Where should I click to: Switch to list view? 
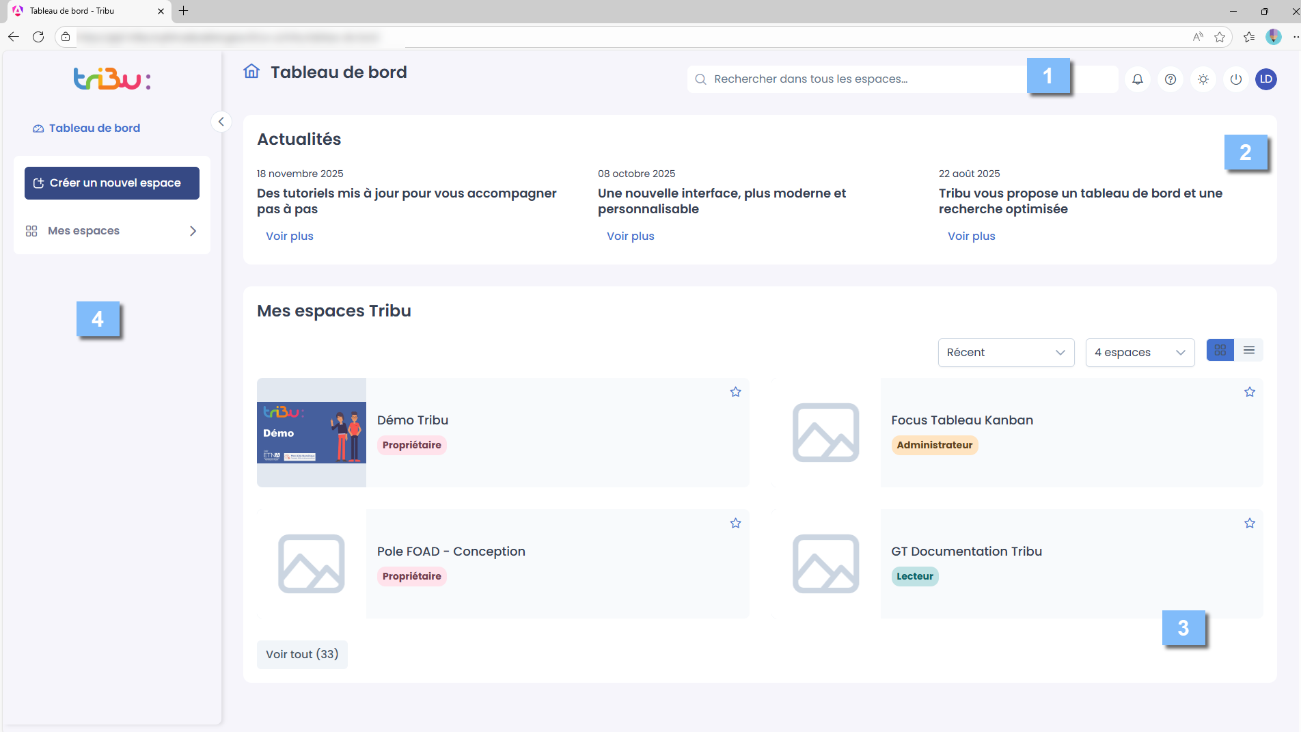tap(1249, 350)
